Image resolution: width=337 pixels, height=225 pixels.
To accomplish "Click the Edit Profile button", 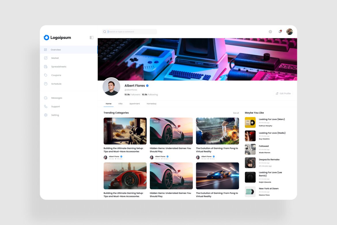I will (x=283, y=93).
